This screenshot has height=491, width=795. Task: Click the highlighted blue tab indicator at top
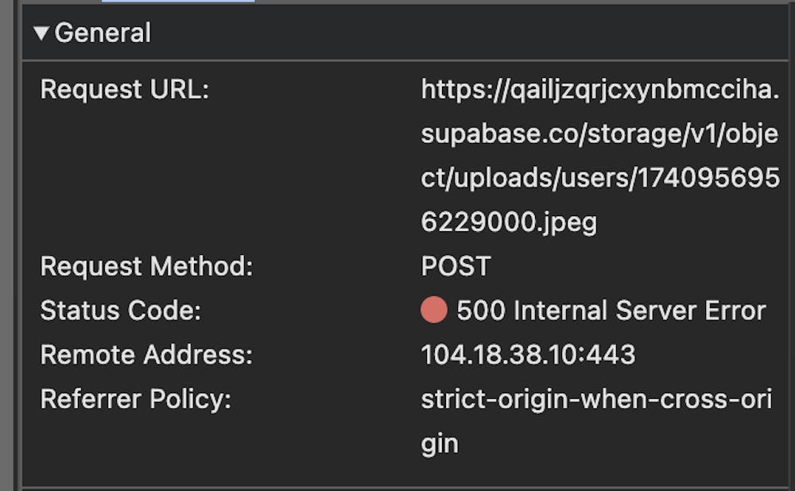(x=178, y=1)
